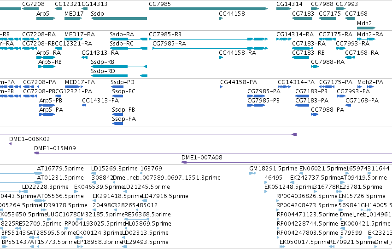Click the HL05869.5prime EST label
Viewport: 392px width, 249px height.
pos(147,224)
